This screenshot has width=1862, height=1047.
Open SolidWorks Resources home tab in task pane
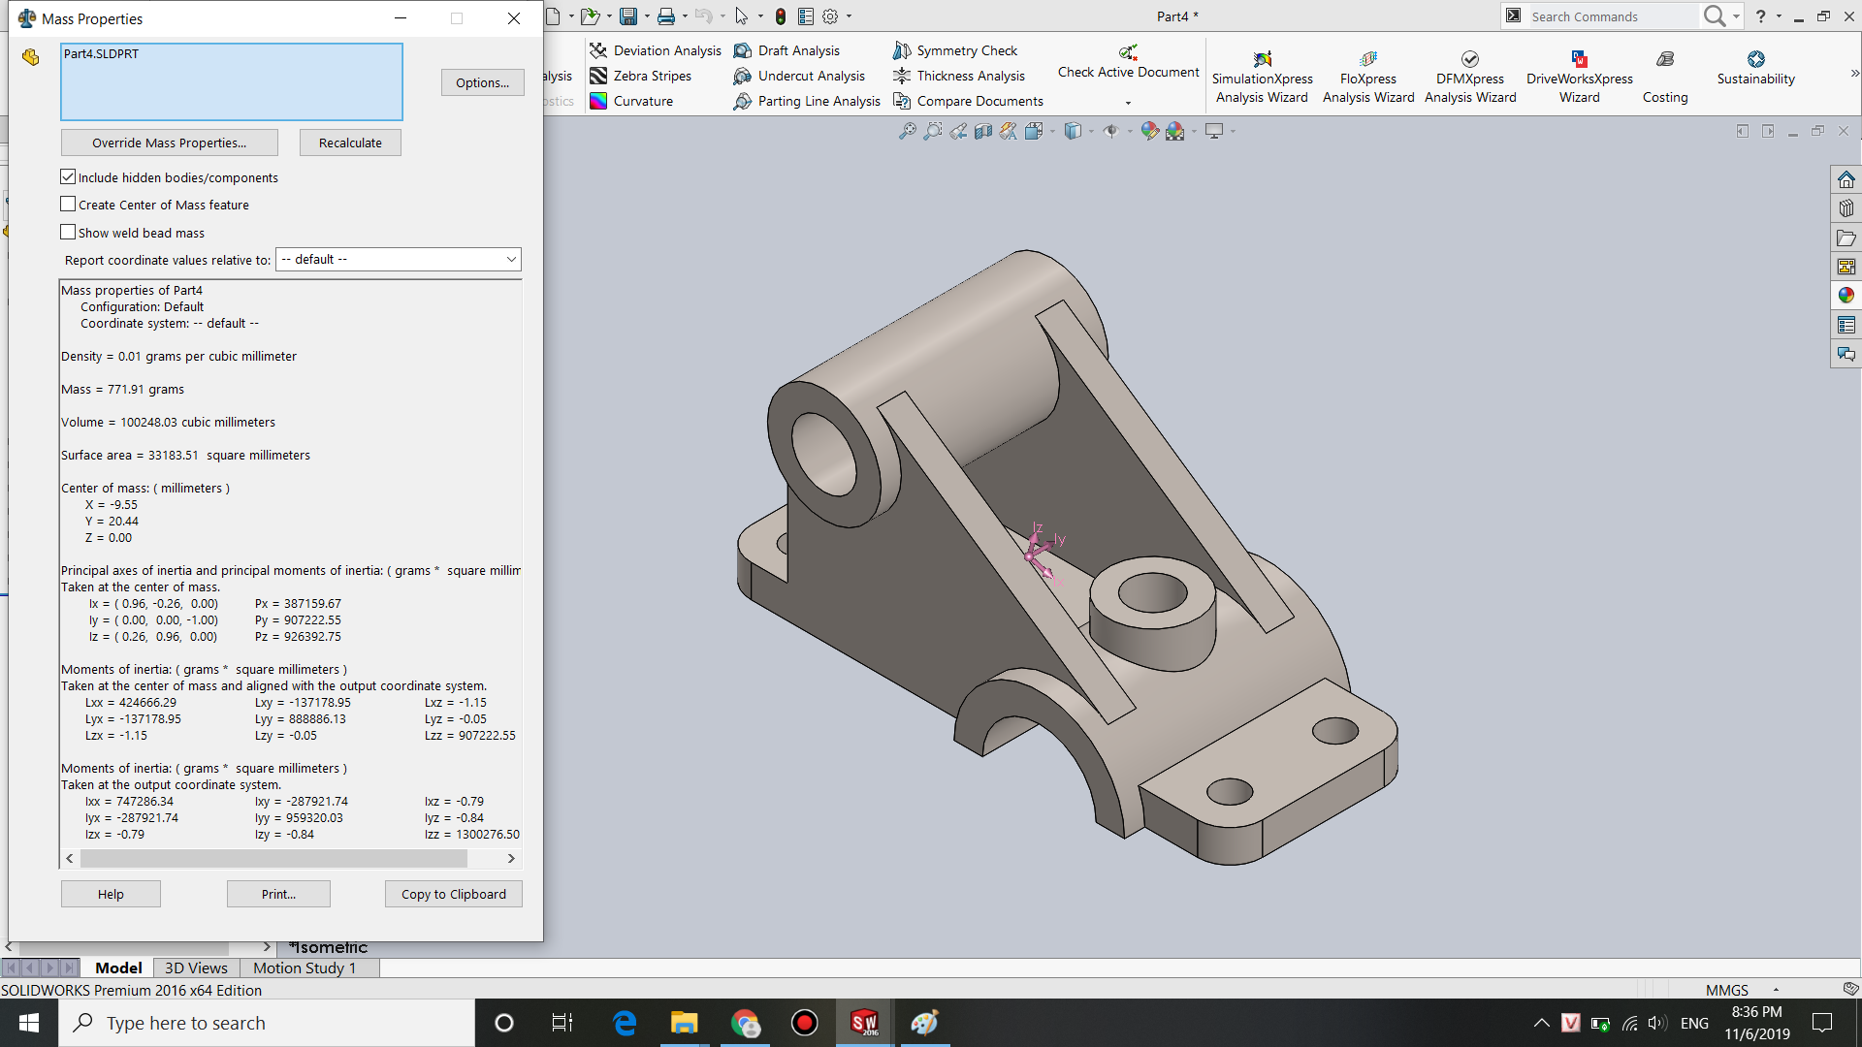coord(1846,179)
